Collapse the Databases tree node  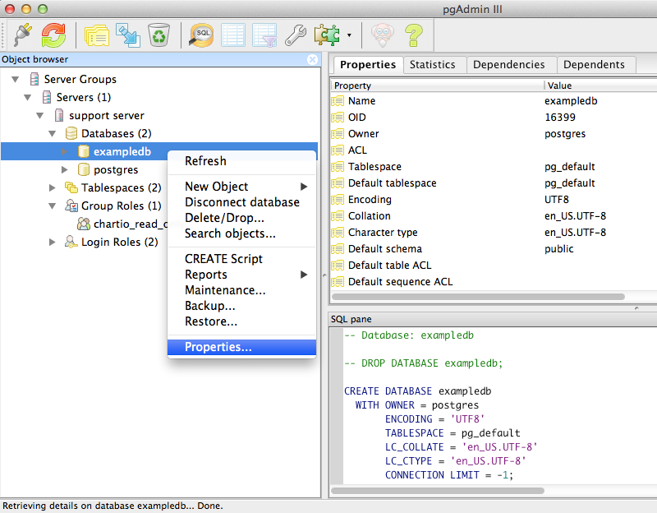(x=52, y=133)
